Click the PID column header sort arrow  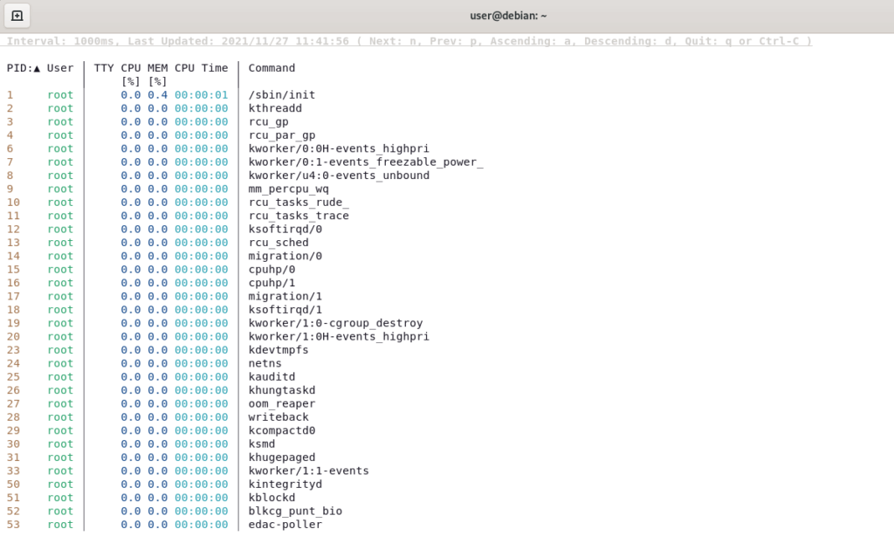tap(37, 68)
